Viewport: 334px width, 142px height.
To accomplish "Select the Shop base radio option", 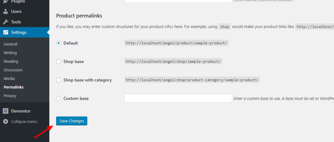I will [x=59, y=61].
